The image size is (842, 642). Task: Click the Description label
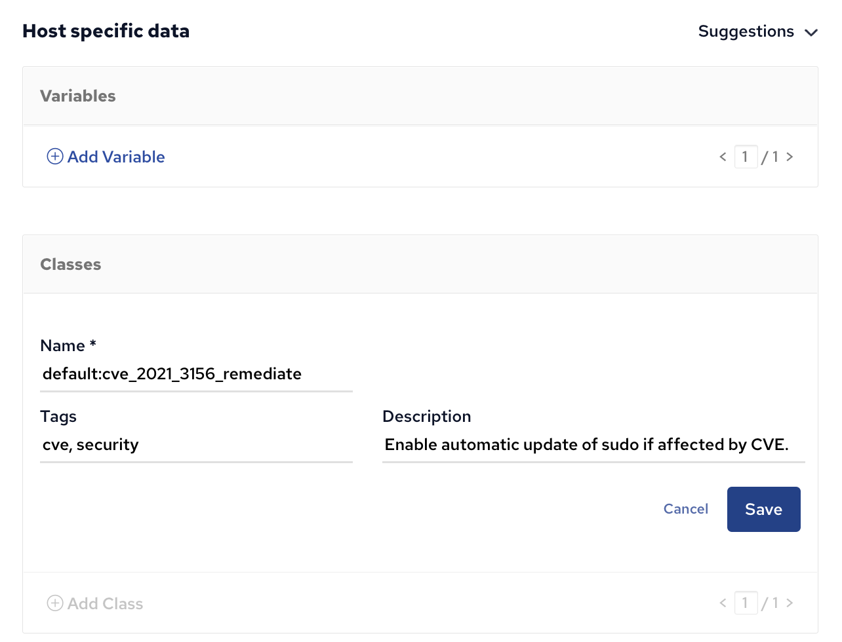pyautogui.click(x=427, y=417)
